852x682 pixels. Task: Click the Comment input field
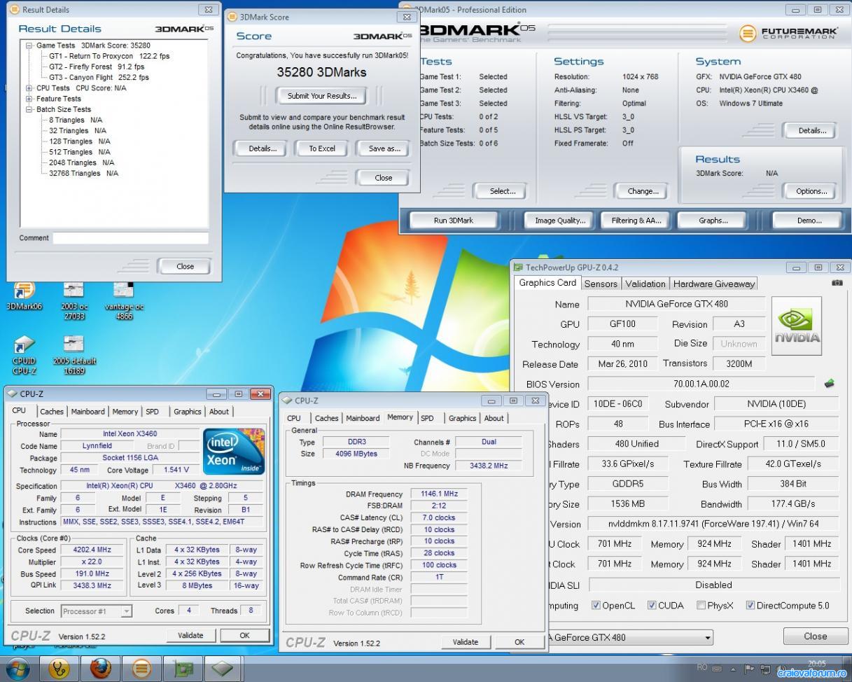[131, 238]
